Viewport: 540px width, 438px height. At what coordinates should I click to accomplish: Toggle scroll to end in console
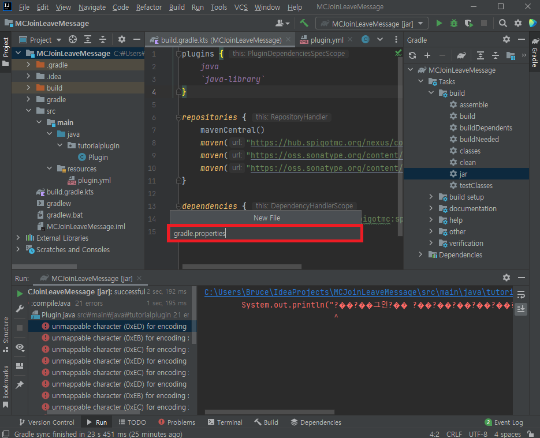click(x=521, y=309)
